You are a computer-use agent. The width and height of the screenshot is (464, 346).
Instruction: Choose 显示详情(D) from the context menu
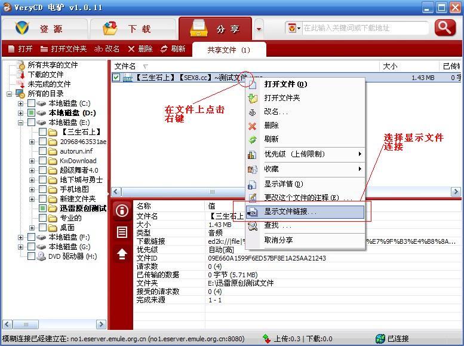click(305, 184)
